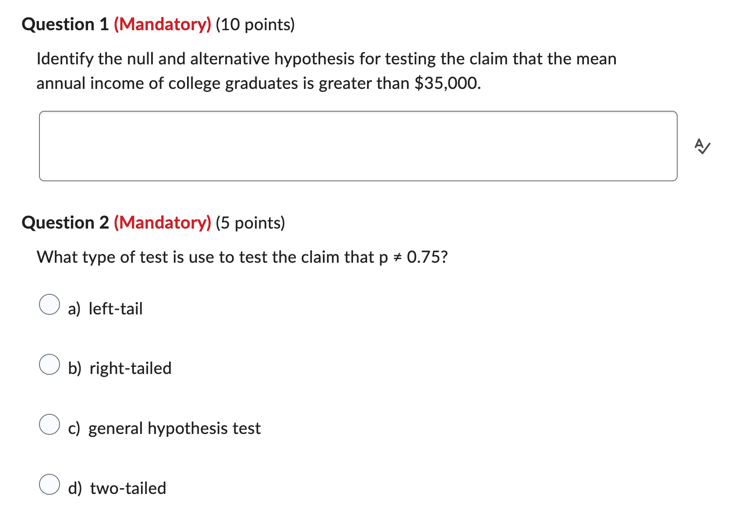Click the Question 1 (Mandatory) heading
Viewport: 735px width, 529px height.
pos(158,25)
